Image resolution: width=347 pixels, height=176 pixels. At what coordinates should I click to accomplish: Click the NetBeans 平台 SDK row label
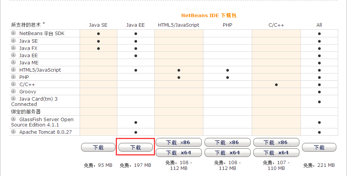click(42, 34)
